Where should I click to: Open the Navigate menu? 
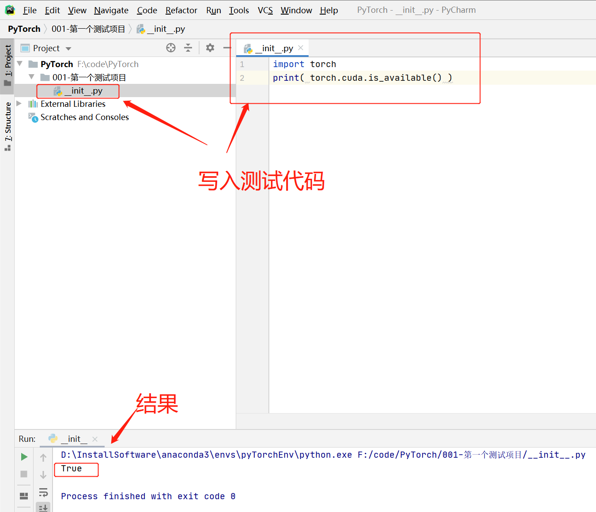[111, 10]
